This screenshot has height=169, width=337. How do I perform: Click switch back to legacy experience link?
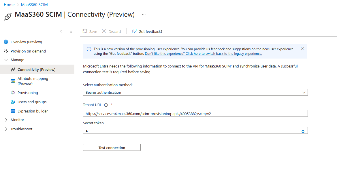click(203, 54)
